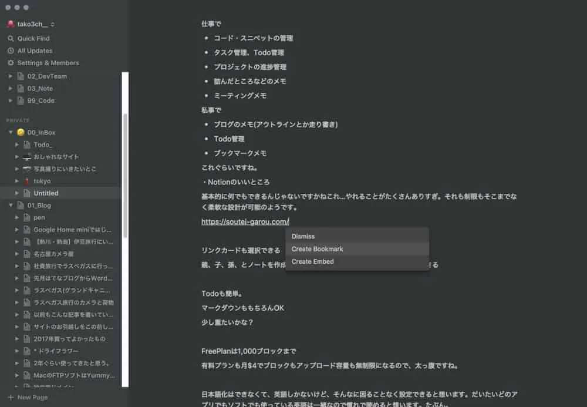Click the tokyo page icon
The image size is (587, 407).
tap(26, 181)
